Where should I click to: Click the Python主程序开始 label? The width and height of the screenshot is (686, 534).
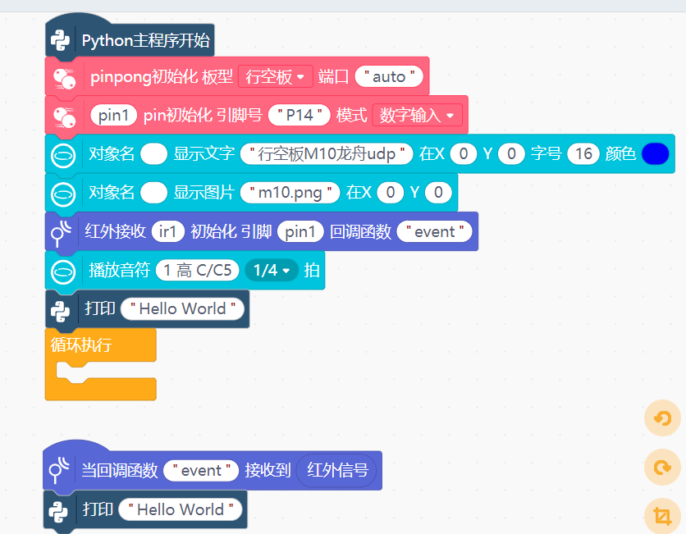point(146,40)
